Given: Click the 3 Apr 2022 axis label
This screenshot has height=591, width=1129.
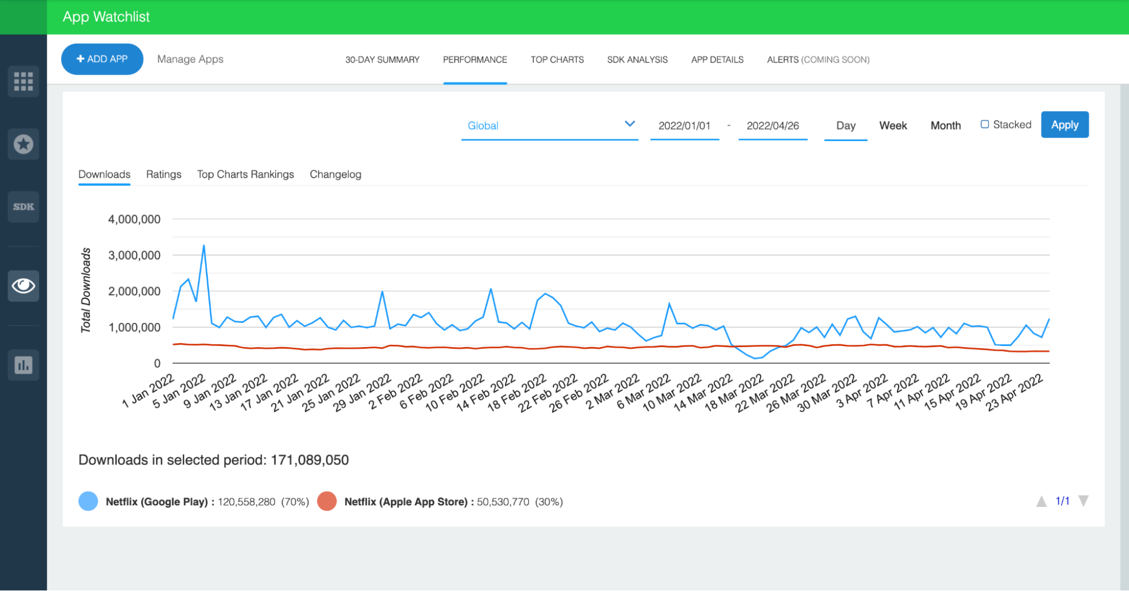Looking at the screenshot, I should [862, 391].
